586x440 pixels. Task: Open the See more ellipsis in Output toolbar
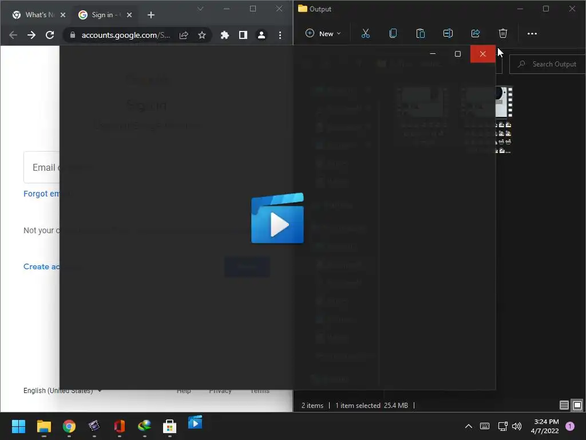pos(532,34)
